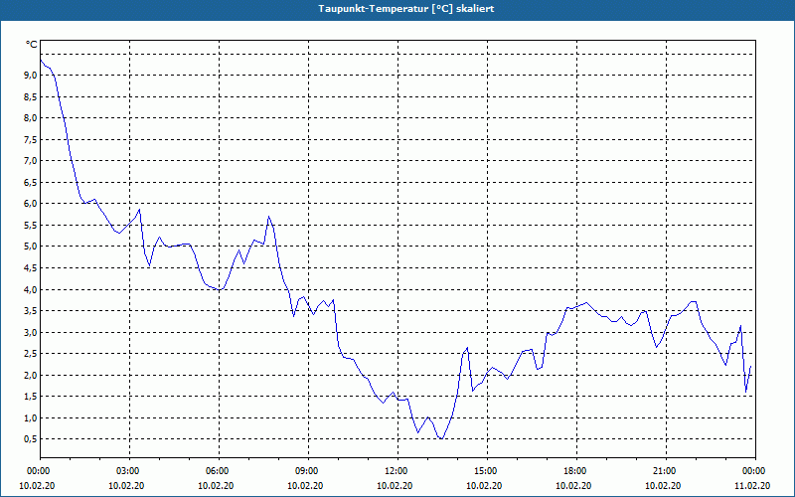Click the 5,0 y-axis label
The image size is (795, 497).
tap(31, 247)
